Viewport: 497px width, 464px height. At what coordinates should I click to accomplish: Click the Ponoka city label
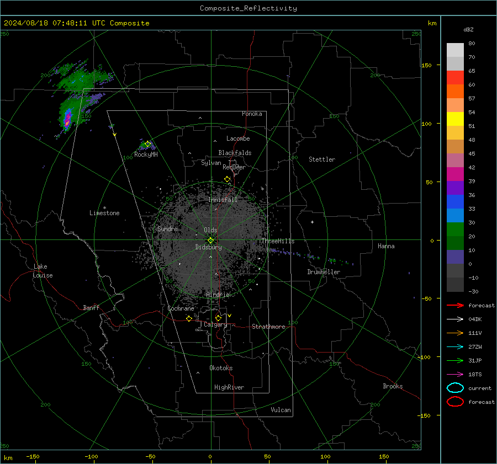tap(252, 114)
